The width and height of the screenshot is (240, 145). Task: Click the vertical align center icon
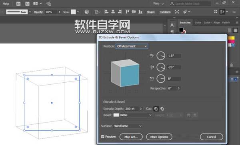(134, 12)
